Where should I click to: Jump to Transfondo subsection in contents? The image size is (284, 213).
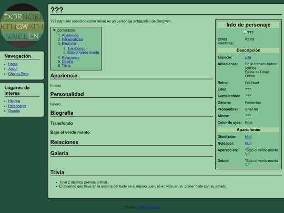click(x=76, y=48)
